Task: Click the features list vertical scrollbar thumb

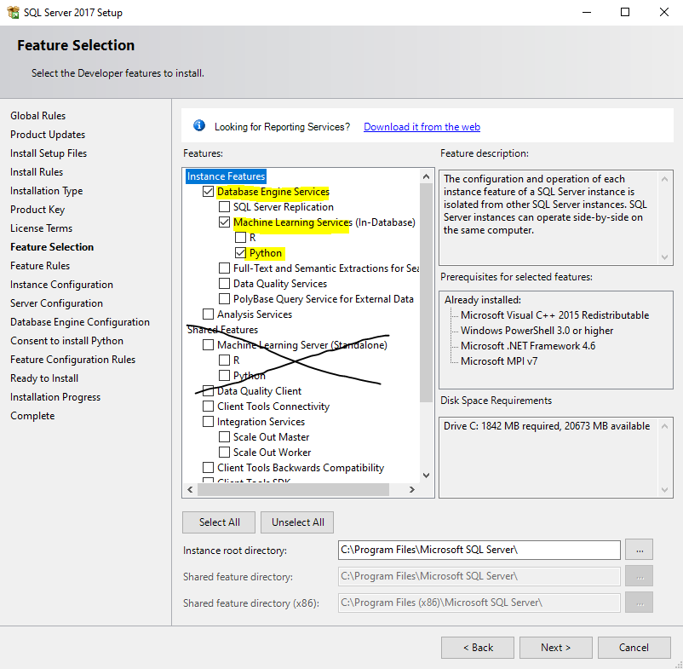Action: [x=426, y=292]
